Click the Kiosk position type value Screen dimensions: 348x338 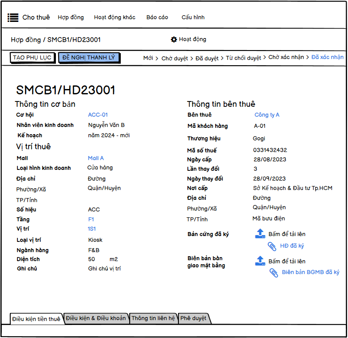[95, 240]
